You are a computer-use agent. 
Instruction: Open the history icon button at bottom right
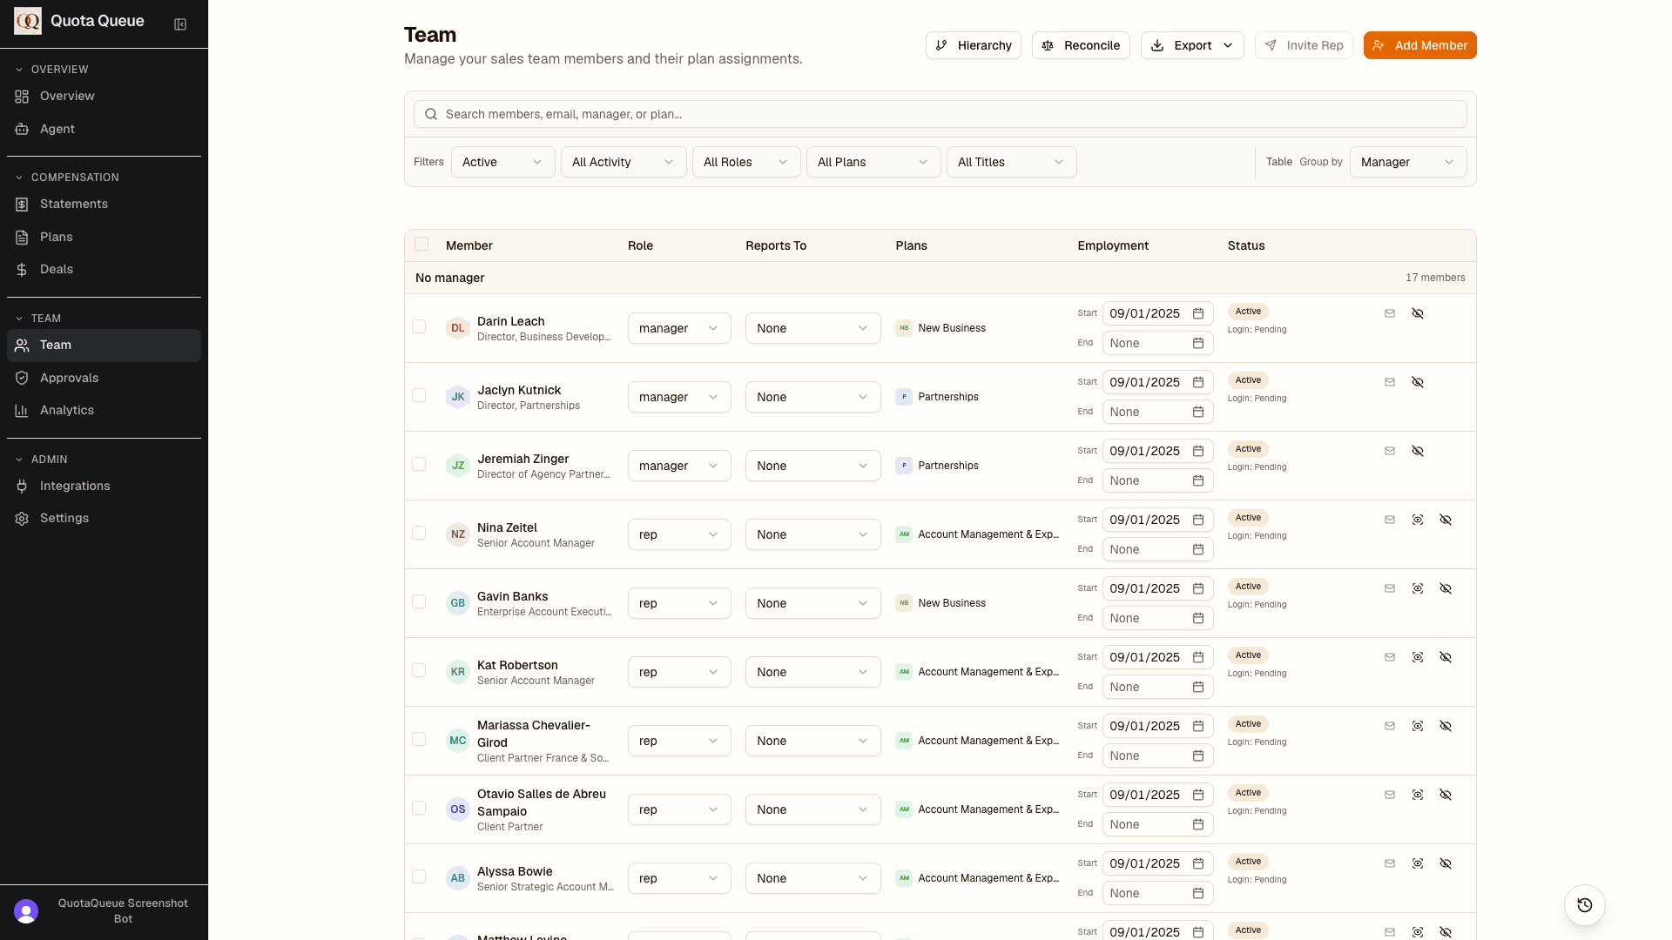pos(1585,905)
